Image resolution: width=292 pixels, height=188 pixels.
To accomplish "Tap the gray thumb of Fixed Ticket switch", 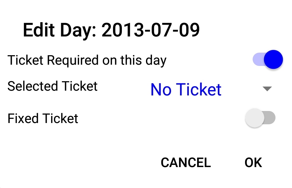I will pyautogui.click(x=255, y=118).
